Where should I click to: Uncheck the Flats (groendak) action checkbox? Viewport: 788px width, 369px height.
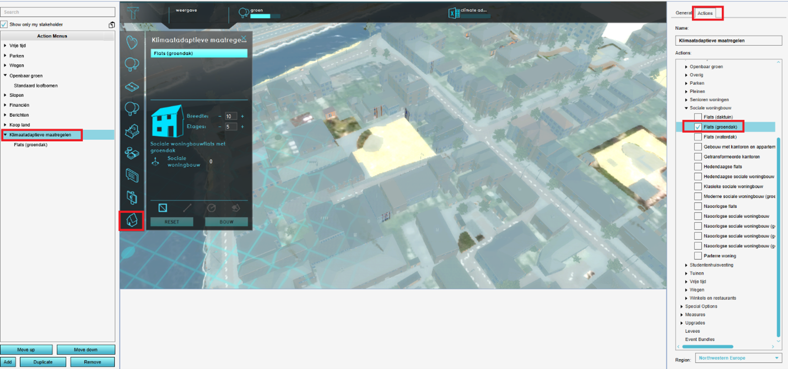pos(698,127)
